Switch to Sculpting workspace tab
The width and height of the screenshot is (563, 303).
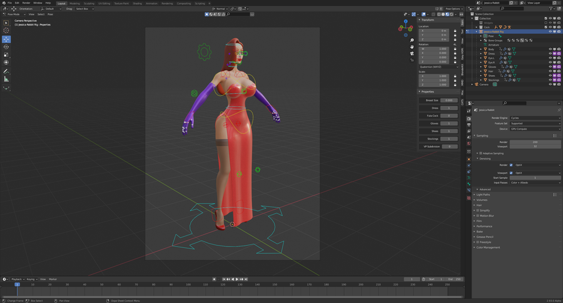[x=89, y=4]
